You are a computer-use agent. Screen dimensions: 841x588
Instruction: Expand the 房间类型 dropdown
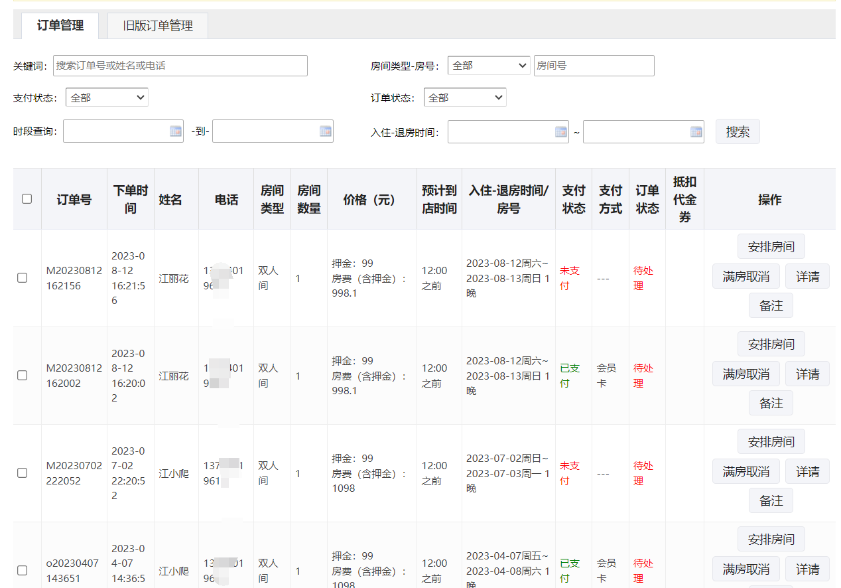point(489,66)
